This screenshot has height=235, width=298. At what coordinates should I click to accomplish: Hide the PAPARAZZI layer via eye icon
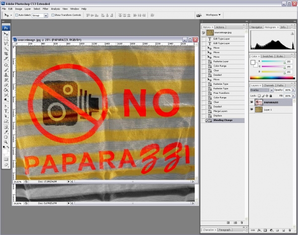click(x=252, y=102)
